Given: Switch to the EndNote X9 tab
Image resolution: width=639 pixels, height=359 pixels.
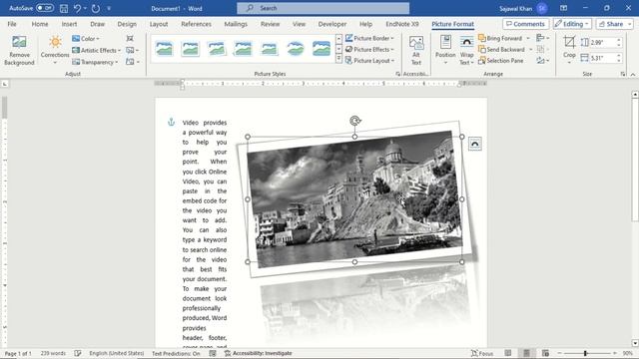Looking at the screenshot, I should (402, 24).
